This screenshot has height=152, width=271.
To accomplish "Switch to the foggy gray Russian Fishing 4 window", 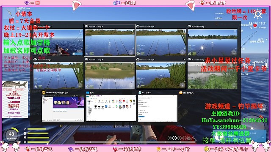I will point(213,75).
